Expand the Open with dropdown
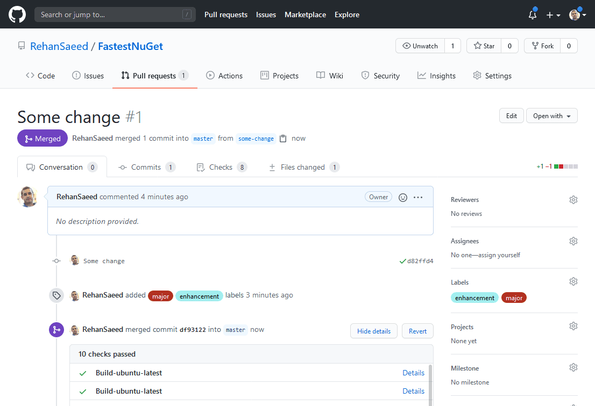The height and width of the screenshot is (406, 595). [551, 115]
